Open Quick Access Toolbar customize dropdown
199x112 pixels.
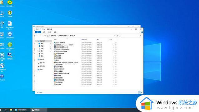click(x=45, y=29)
